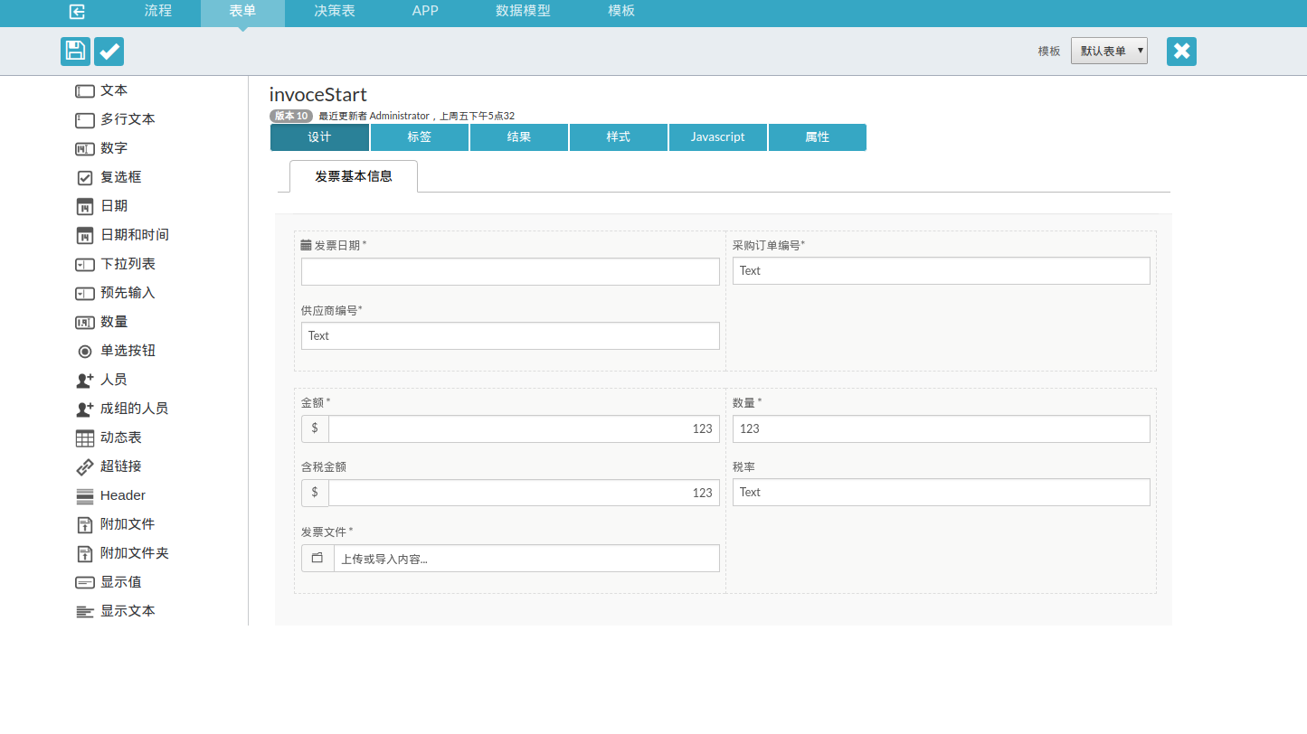Select the 发票基本信息 form tab

(x=354, y=176)
